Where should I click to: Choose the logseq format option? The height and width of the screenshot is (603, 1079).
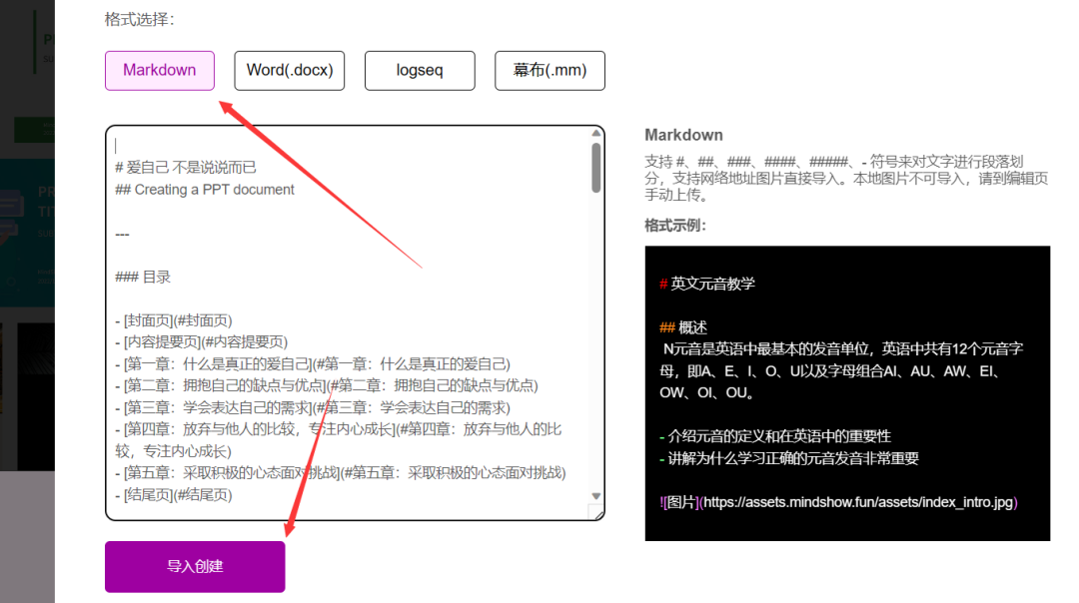click(x=419, y=70)
